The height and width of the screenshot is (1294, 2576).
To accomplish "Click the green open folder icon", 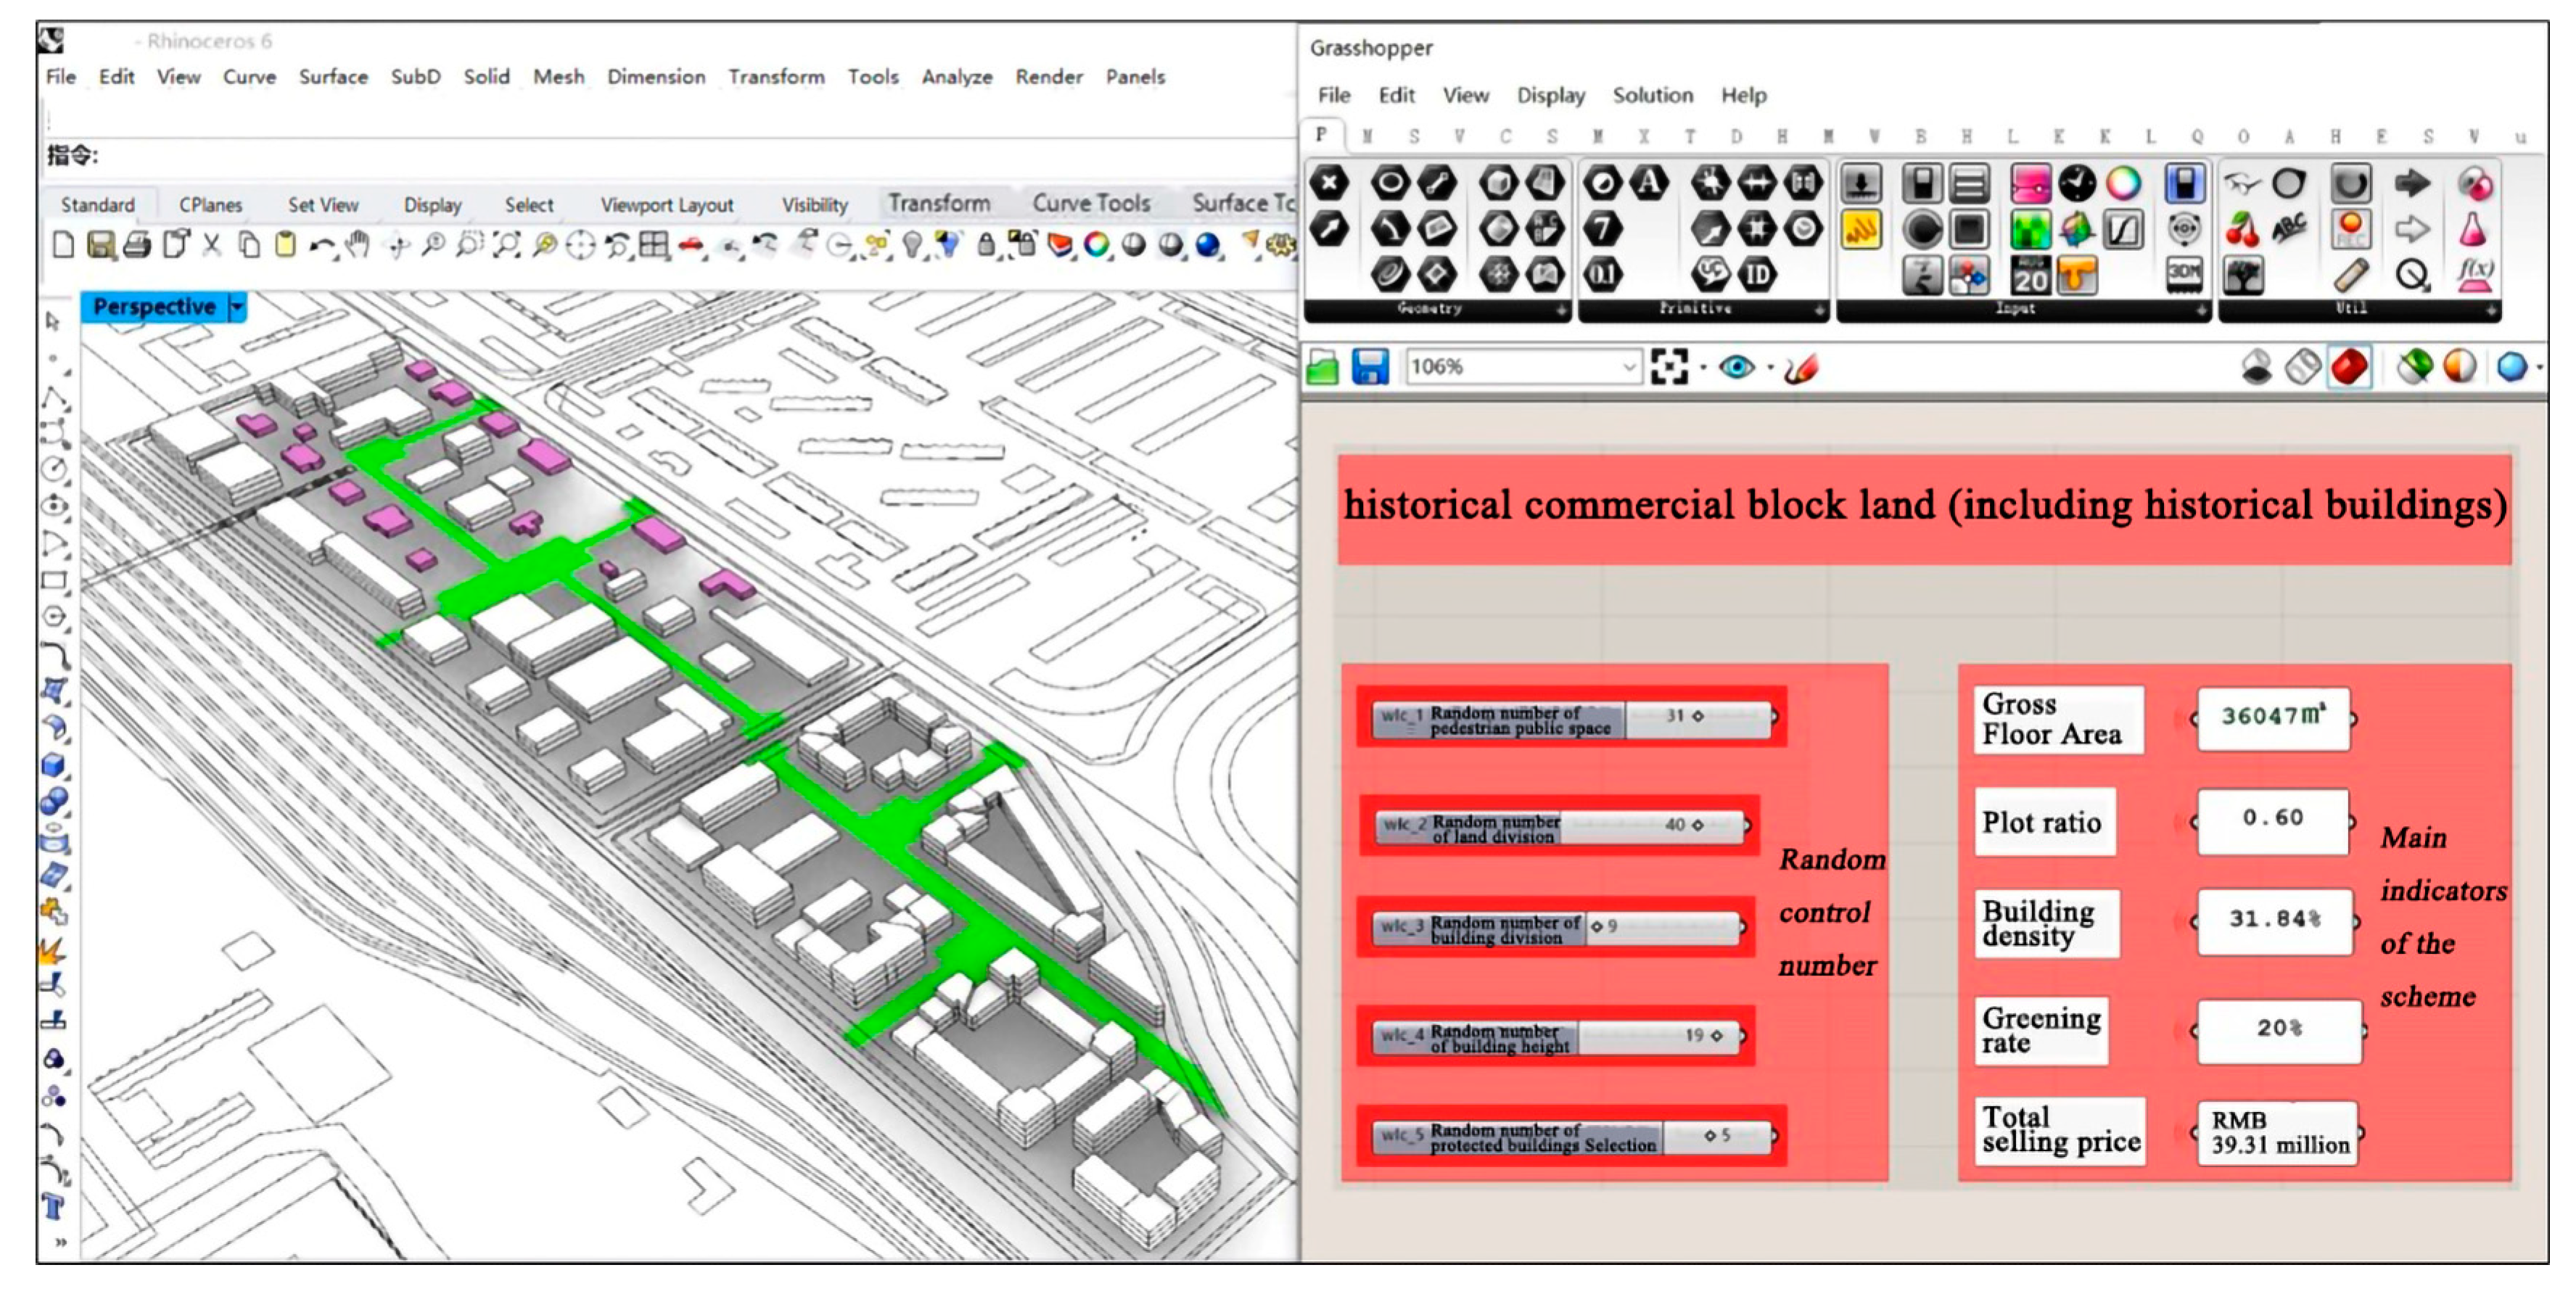I will (x=1322, y=367).
